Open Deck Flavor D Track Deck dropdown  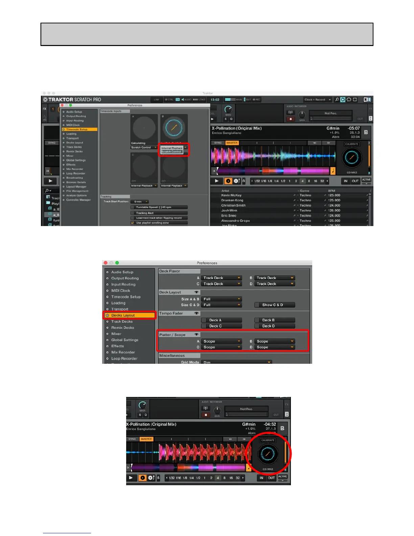(275, 284)
